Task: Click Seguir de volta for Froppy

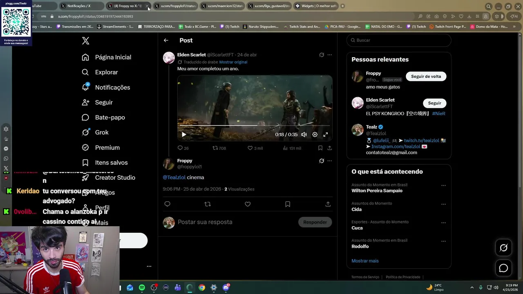Action: (x=426, y=76)
